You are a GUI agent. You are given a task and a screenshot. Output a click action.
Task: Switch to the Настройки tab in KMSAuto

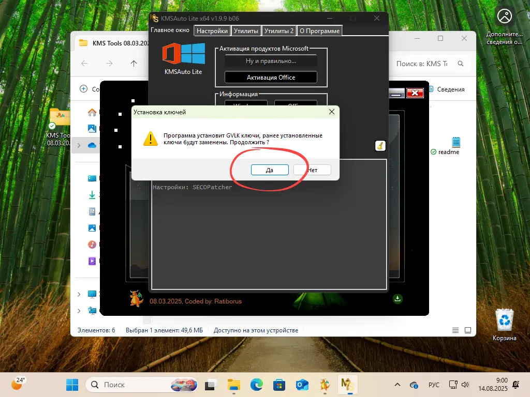pyautogui.click(x=212, y=30)
